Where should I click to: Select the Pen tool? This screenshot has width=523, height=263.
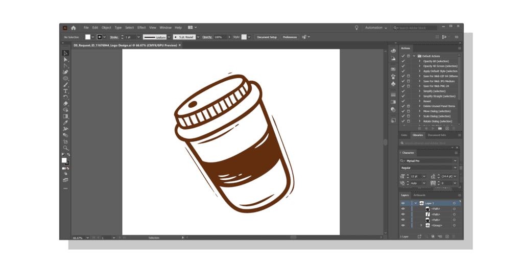[x=65, y=72]
